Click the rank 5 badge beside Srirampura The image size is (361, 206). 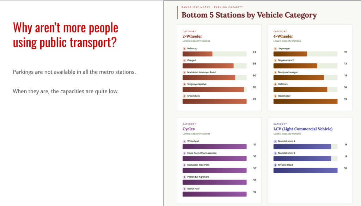point(184,96)
